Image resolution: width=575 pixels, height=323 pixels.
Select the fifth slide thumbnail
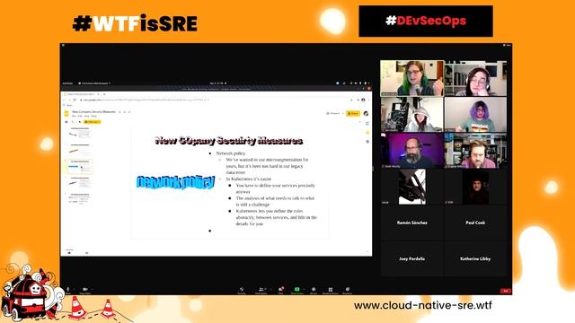(x=80, y=199)
